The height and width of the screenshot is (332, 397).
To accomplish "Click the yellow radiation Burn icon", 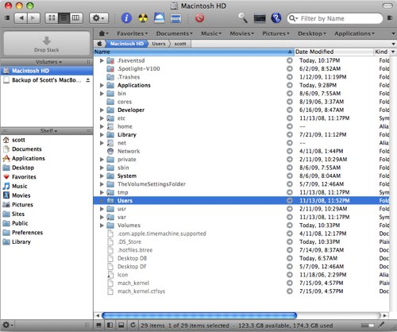I will pyautogui.click(x=143, y=18).
